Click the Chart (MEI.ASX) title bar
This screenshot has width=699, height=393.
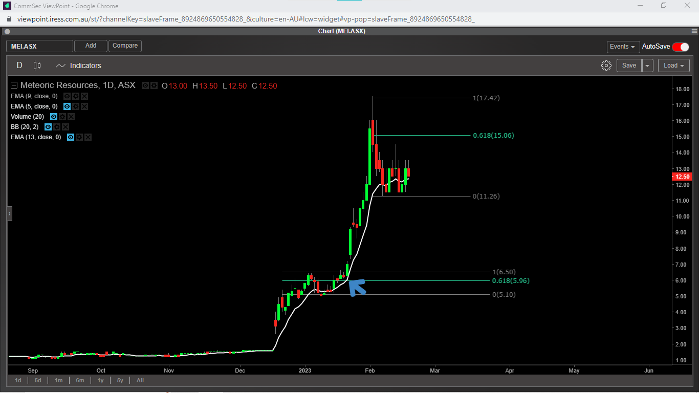point(342,31)
